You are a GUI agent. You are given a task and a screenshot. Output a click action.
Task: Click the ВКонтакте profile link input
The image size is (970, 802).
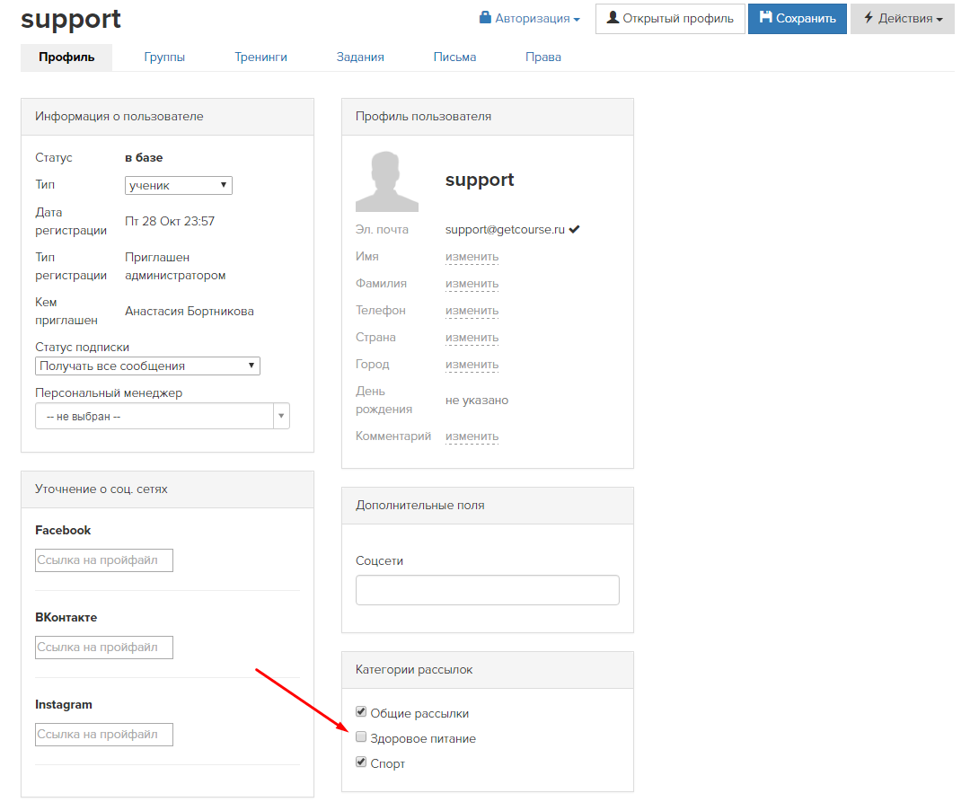(x=104, y=648)
